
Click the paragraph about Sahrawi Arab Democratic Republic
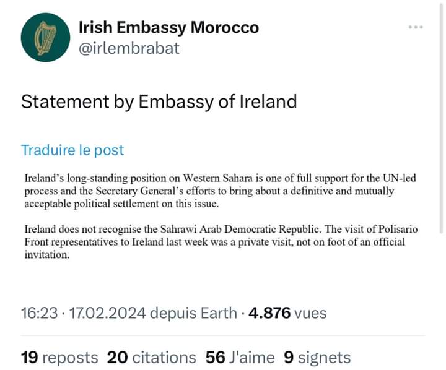point(221,242)
